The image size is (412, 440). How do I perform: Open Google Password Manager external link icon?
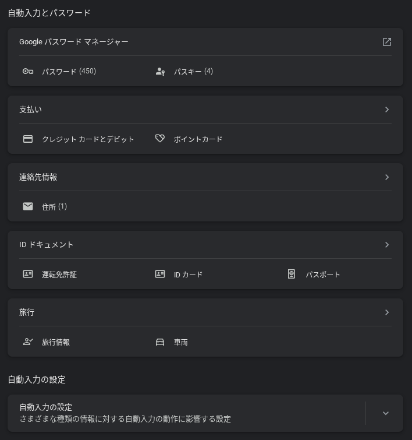(387, 42)
